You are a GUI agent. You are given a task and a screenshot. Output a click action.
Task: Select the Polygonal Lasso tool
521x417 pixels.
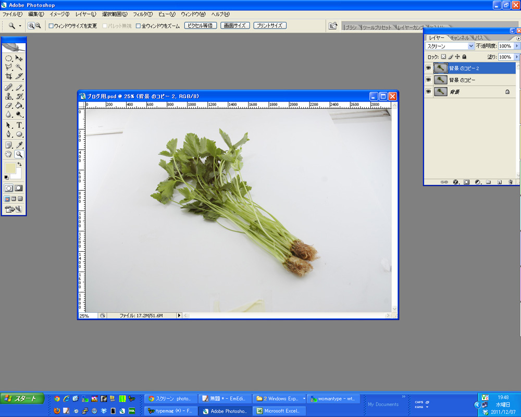[9, 67]
